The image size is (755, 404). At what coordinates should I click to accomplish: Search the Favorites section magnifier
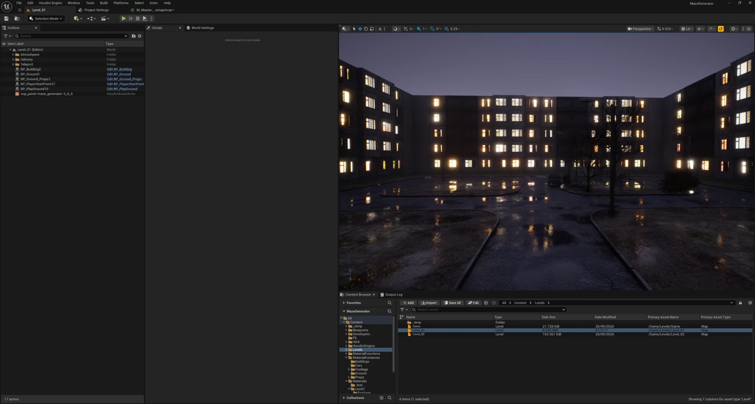[x=389, y=303]
